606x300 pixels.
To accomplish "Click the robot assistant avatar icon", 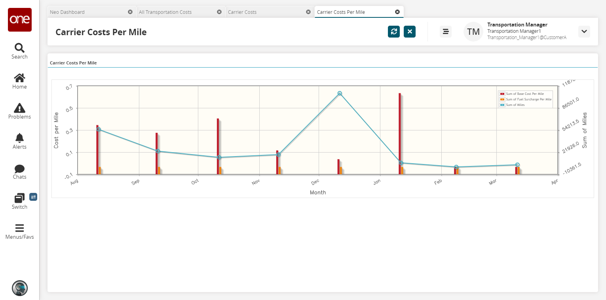I will click(x=19, y=288).
